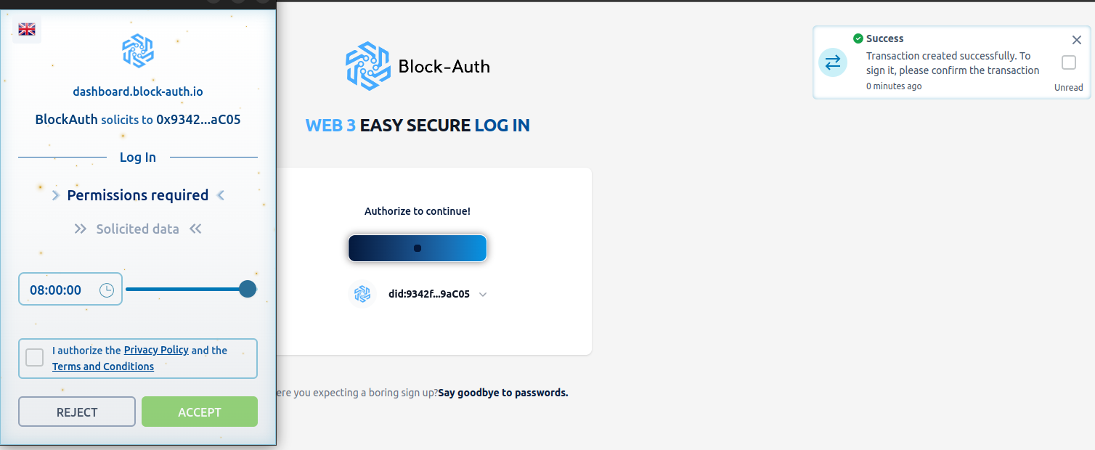Click the transaction arrows icon in notification

tap(833, 62)
